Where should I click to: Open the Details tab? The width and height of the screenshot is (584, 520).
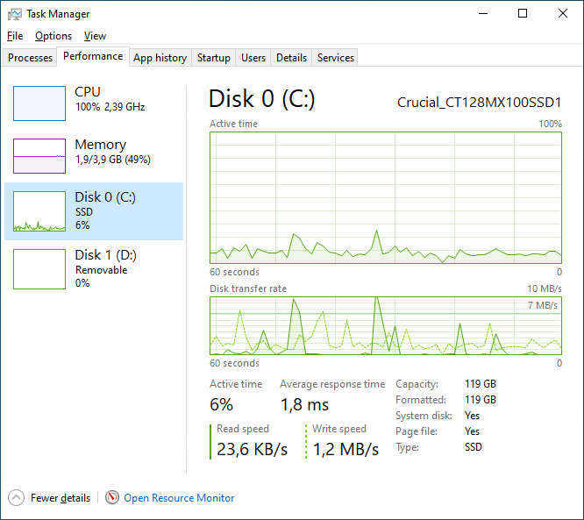pyautogui.click(x=291, y=58)
